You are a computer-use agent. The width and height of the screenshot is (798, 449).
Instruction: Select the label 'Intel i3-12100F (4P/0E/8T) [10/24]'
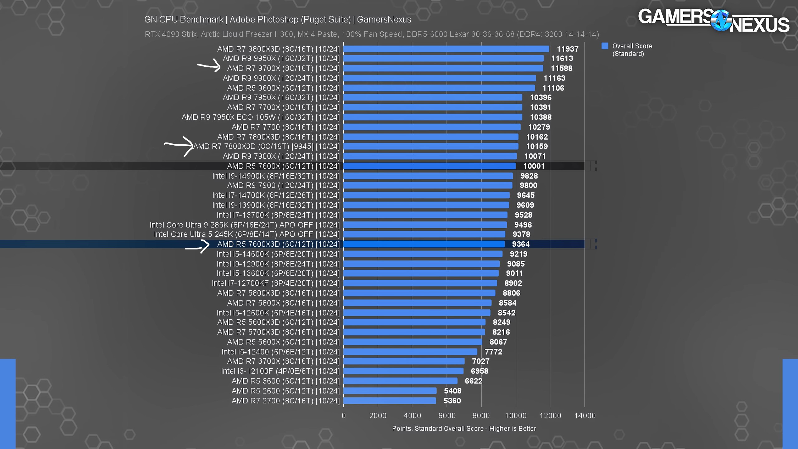coord(280,371)
